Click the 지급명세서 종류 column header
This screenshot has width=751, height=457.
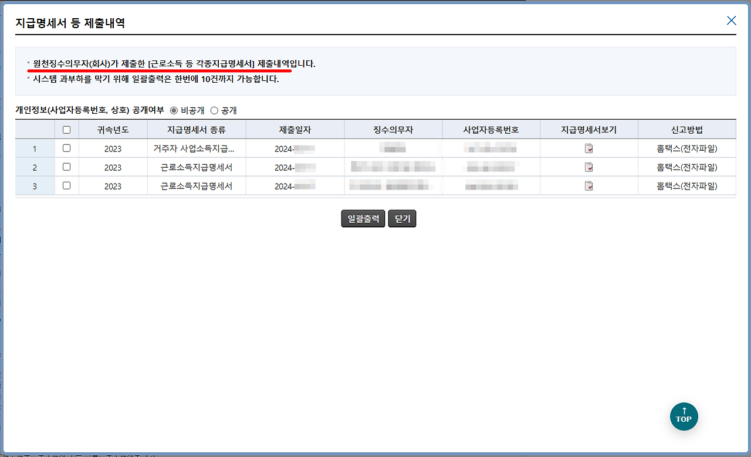[197, 129]
